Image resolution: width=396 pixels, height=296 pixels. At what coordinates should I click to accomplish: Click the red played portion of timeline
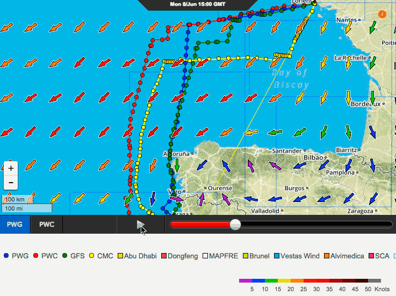(200, 224)
